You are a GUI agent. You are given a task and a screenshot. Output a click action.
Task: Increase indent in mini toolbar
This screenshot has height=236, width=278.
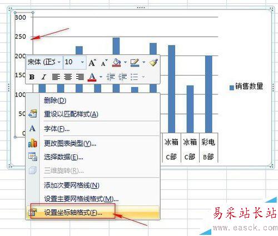(122, 77)
